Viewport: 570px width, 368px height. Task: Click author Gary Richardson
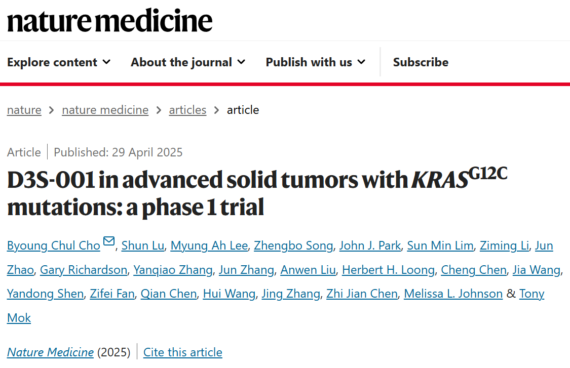tap(84, 270)
